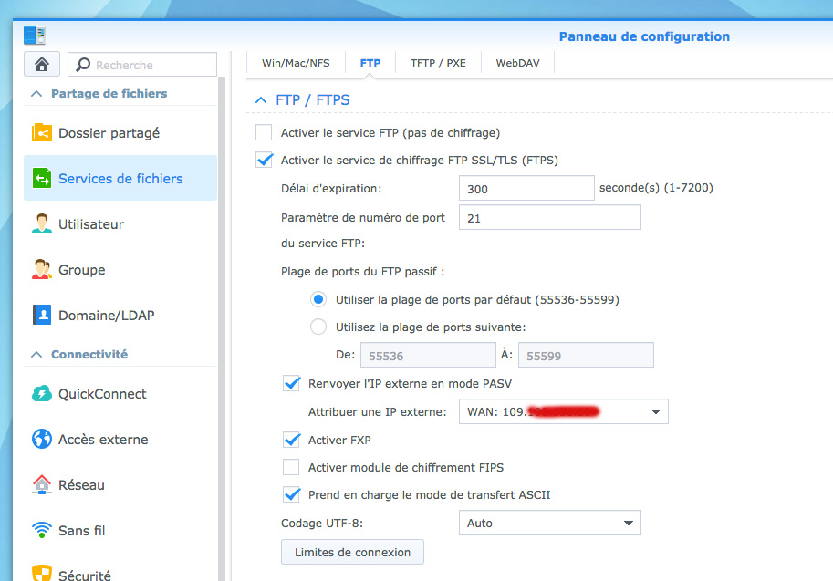Switch to the WebDAV tab
The height and width of the screenshot is (581, 833).
[x=517, y=64]
